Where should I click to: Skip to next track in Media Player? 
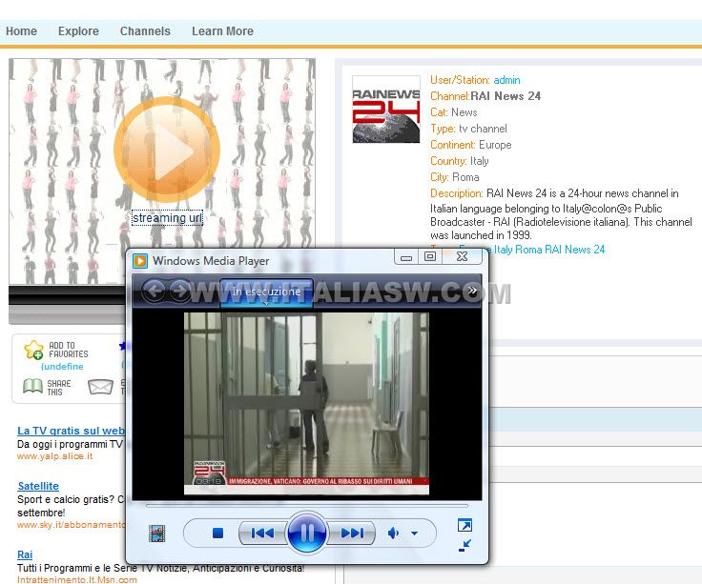[x=352, y=533]
